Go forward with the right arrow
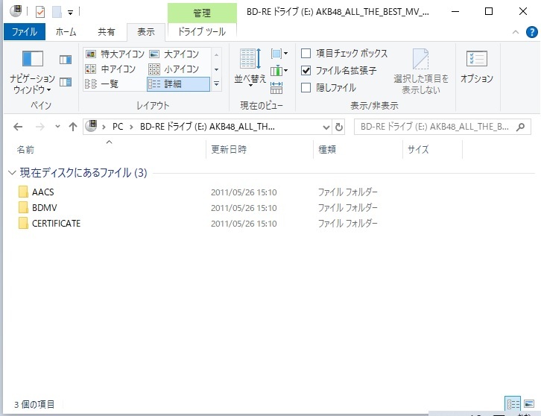Screen dimensions: 541x416 point(40,127)
